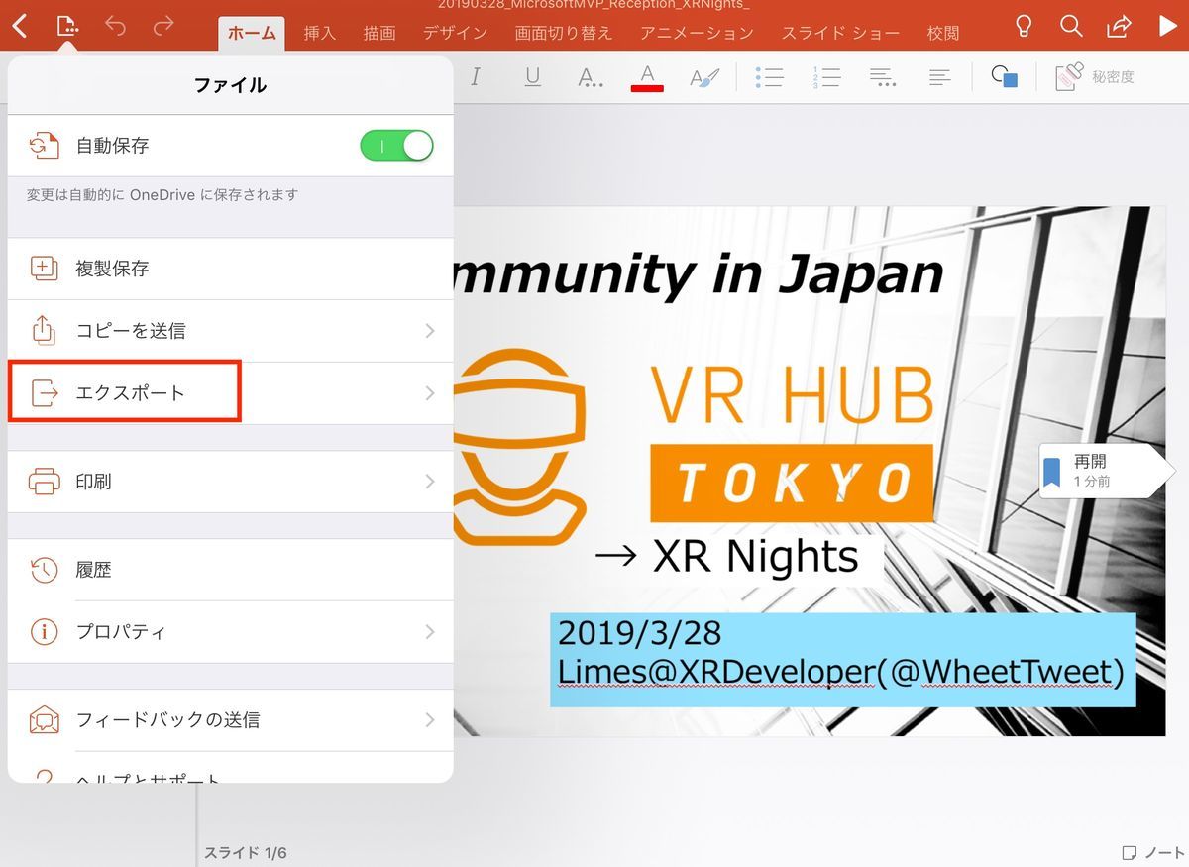This screenshot has height=867, width=1189.
Task: Start the slideshow with the play icon
Action: click(1167, 26)
